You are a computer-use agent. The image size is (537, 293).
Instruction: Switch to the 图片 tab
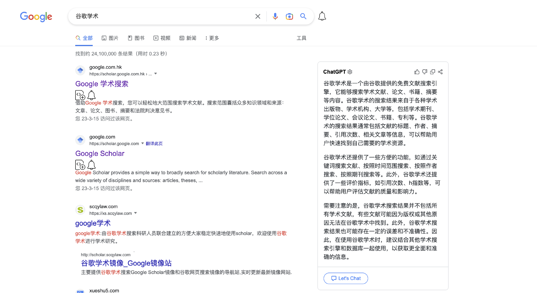point(110,38)
